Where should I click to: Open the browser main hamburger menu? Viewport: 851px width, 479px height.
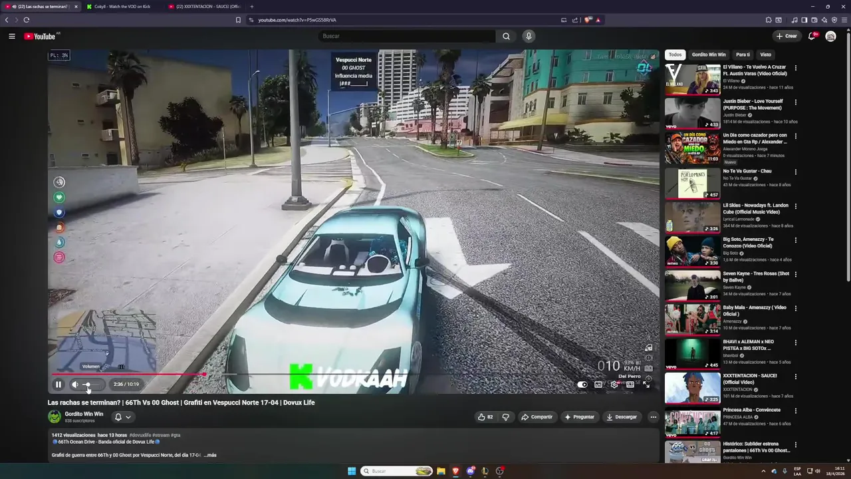844,20
